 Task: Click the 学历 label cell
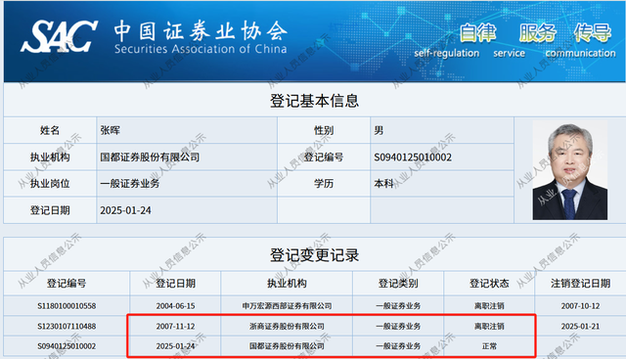[324, 183]
